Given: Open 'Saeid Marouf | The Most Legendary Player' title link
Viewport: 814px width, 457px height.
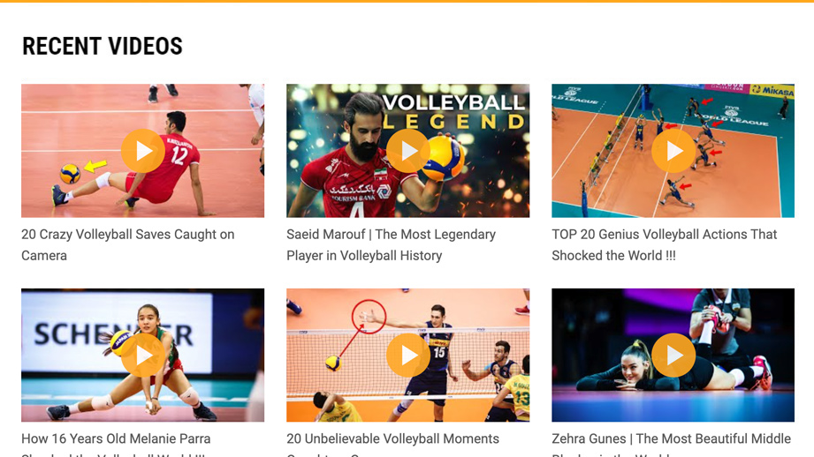Looking at the screenshot, I should click(x=391, y=245).
